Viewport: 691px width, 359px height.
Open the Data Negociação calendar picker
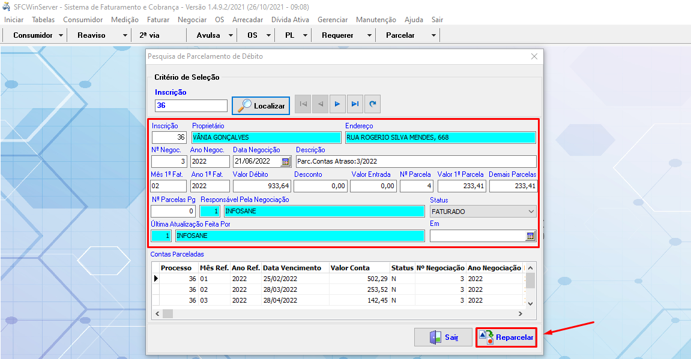tap(286, 161)
